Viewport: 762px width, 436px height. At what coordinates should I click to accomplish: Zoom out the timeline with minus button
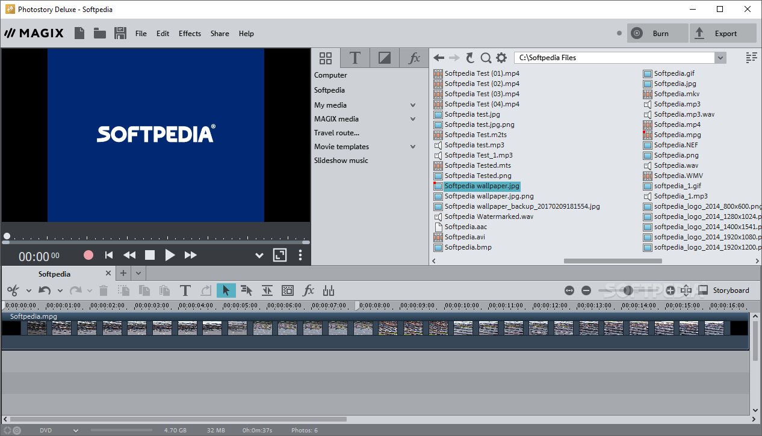point(586,290)
